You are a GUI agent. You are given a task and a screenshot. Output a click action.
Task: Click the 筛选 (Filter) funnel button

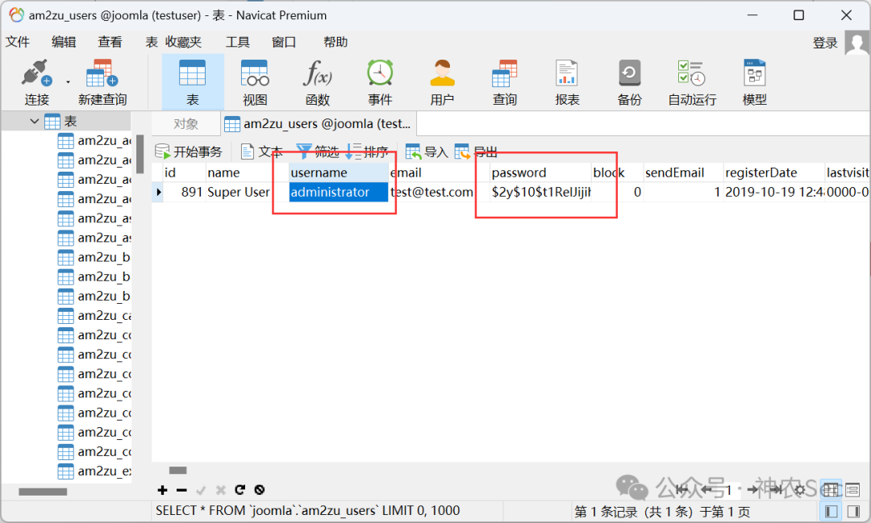pyautogui.click(x=317, y=152)
